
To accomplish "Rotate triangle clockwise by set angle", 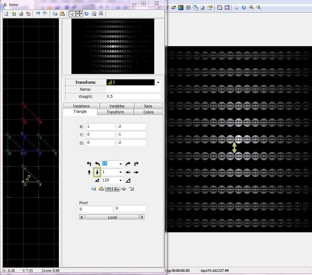I will point(128,164).
